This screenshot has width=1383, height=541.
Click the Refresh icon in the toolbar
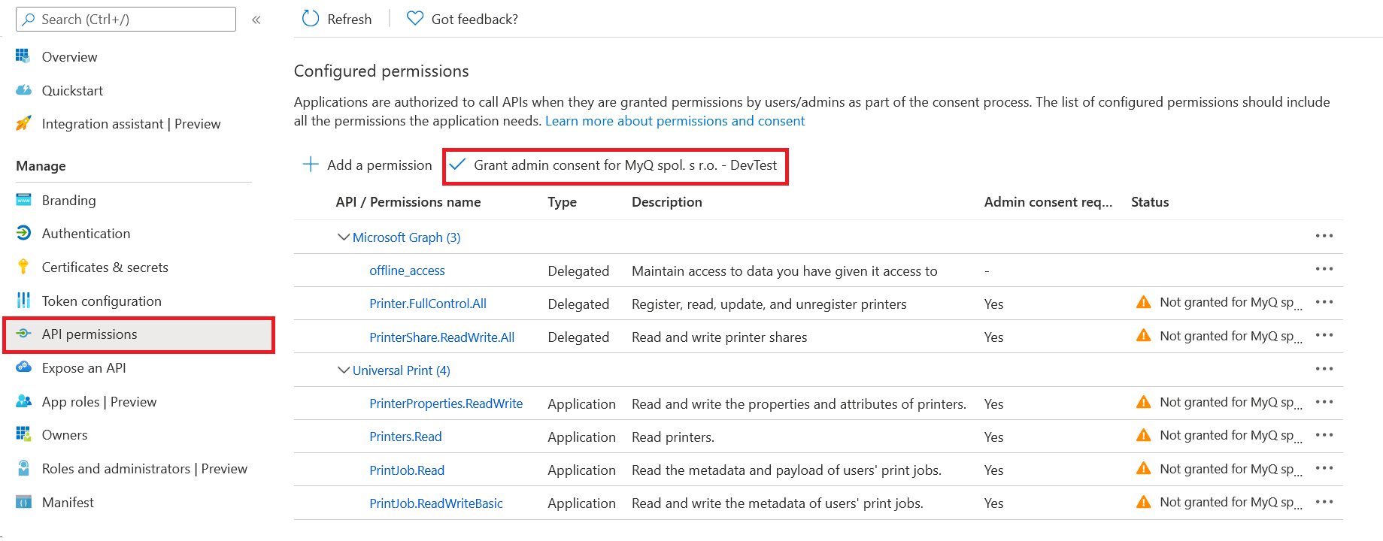click(x=311, y=19)
